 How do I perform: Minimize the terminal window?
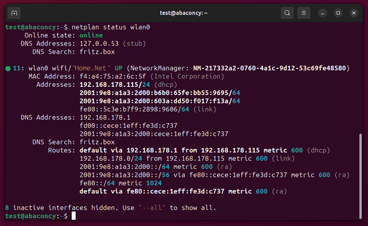[x=322, y=13]
